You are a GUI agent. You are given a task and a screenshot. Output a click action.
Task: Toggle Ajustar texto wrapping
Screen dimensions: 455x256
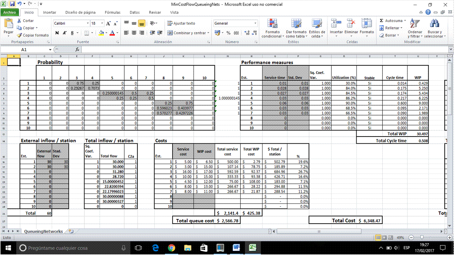point(181,23)
